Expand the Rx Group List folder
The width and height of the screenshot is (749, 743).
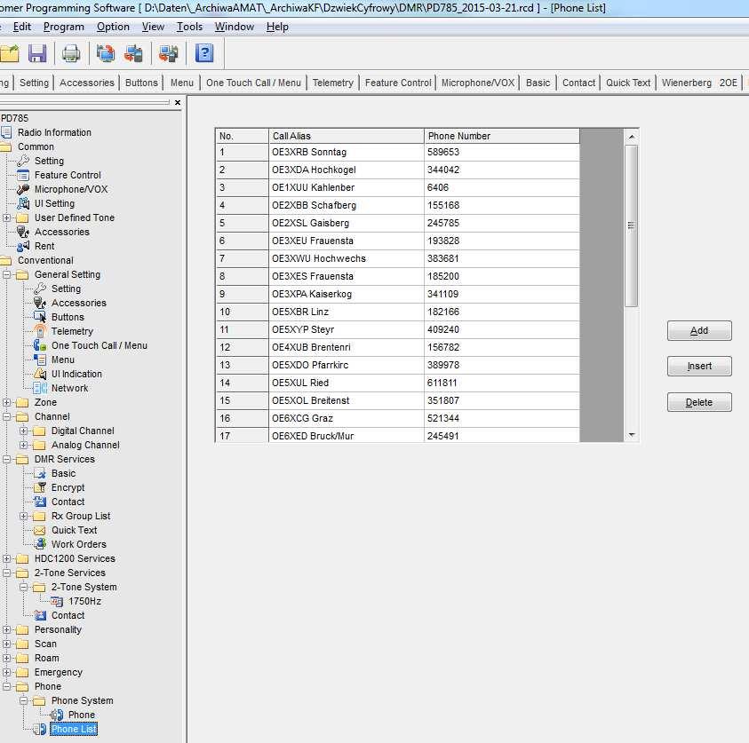coord(23,516)
